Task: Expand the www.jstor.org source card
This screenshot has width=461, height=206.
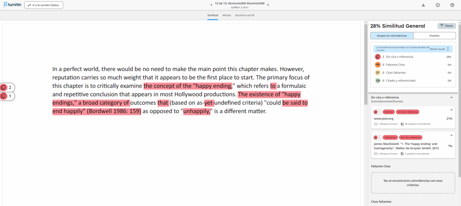Action: tap(452, 110)
